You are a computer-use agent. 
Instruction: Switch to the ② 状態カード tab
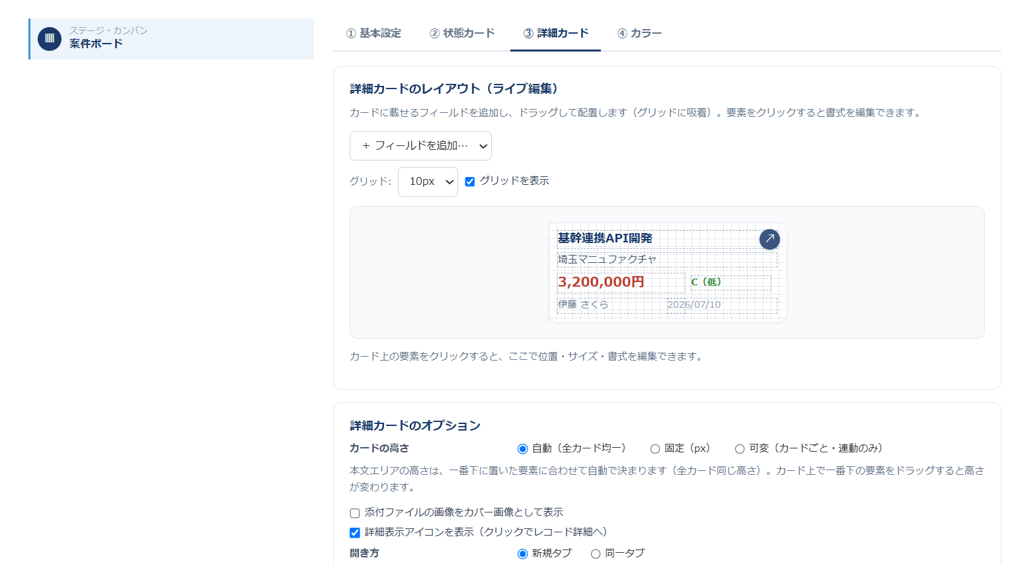[x=462, y=33]
